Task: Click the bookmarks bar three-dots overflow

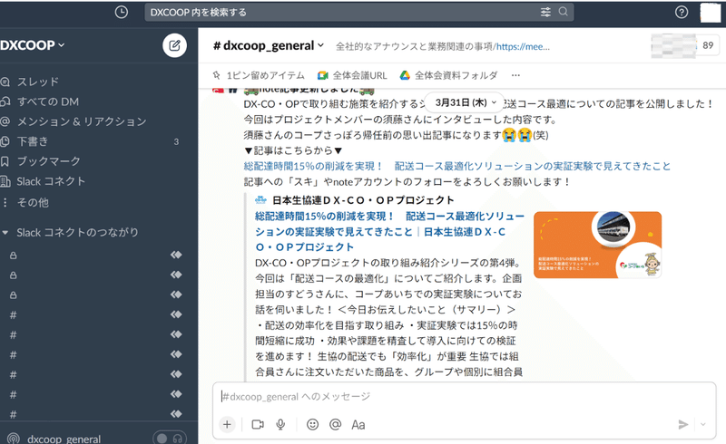Action: click(x=515, y=75)
